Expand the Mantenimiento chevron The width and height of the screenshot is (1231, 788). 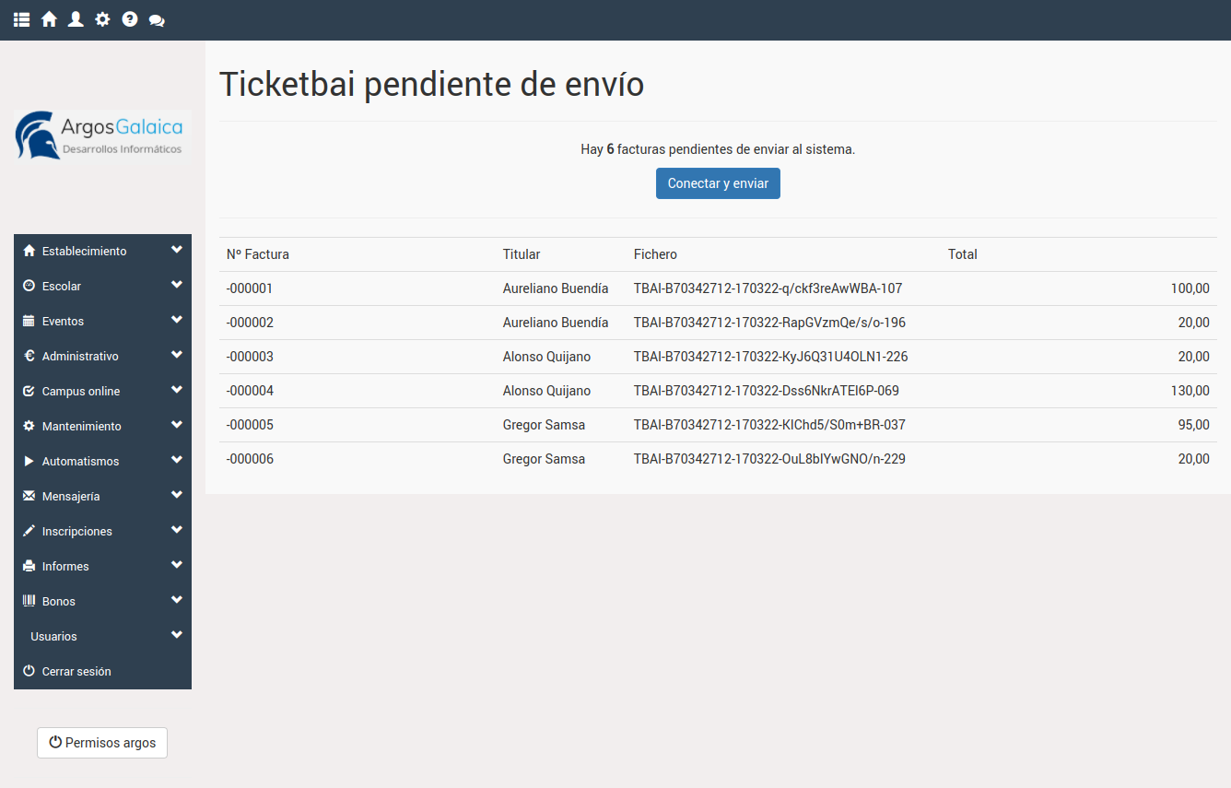tap(177, 425)
